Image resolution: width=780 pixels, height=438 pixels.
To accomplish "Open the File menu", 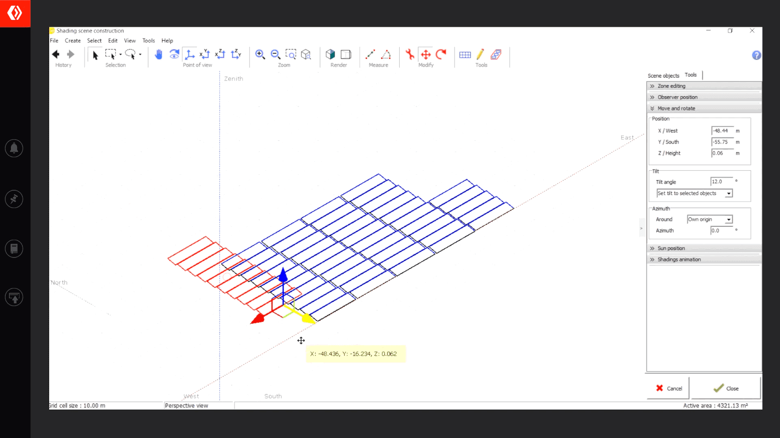I will tap(54, 41).
